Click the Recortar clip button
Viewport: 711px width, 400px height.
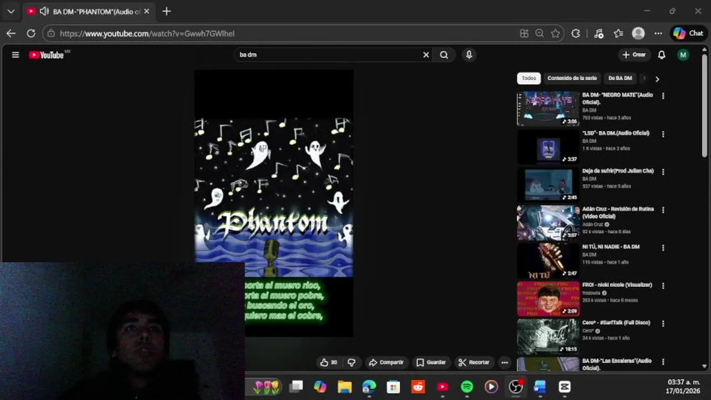tap(474, 362)
